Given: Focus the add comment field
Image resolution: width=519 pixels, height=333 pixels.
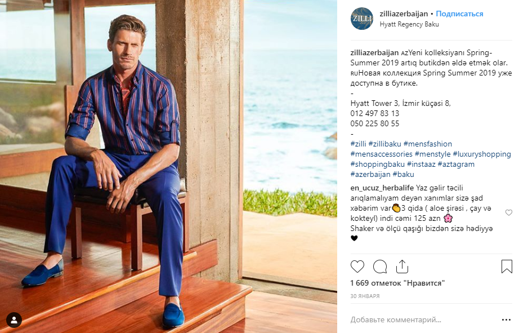Looking at the screenshot, I should point(424,319).
